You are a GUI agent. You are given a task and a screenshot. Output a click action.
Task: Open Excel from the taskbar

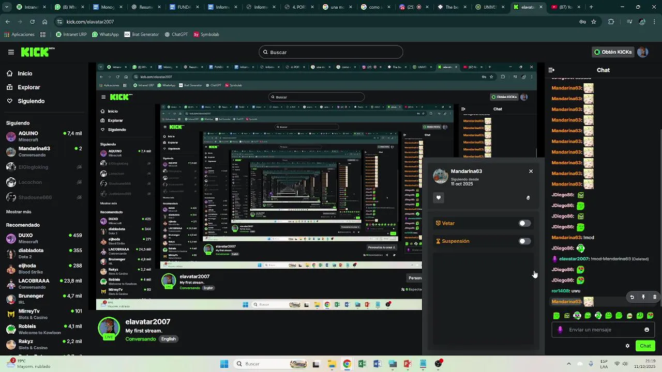coord(362,364)
